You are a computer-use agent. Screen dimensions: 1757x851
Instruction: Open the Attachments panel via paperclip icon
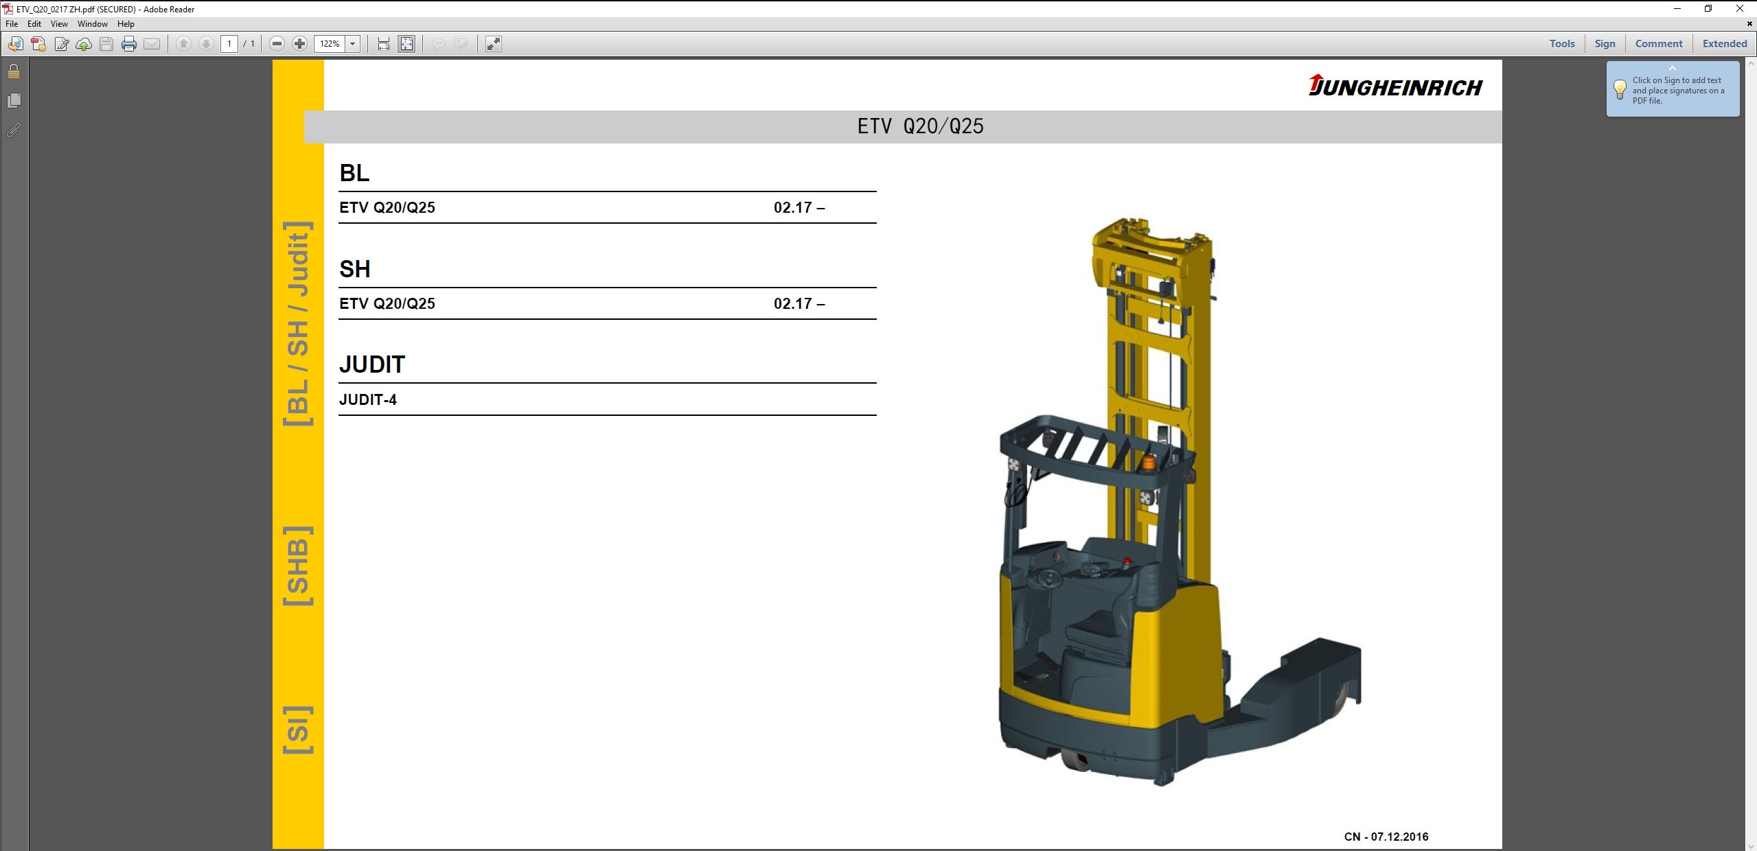[x=14, y=130]
